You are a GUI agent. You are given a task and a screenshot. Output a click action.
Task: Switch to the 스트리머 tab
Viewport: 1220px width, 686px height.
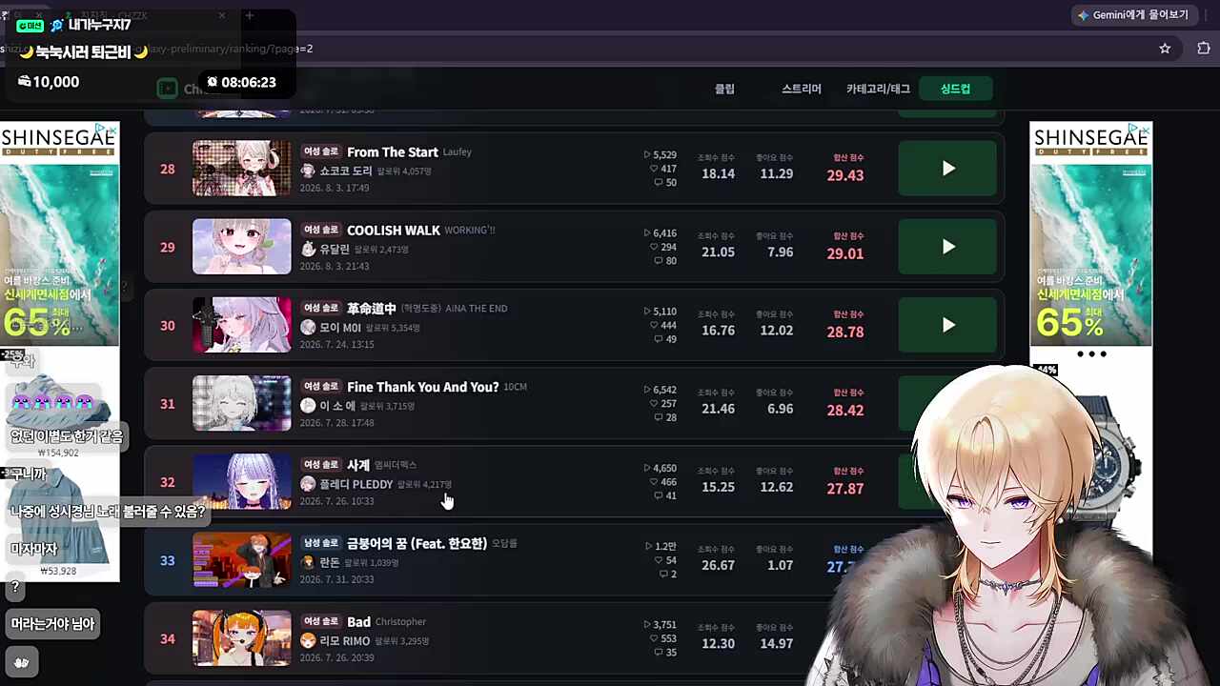tap(802, 89)
